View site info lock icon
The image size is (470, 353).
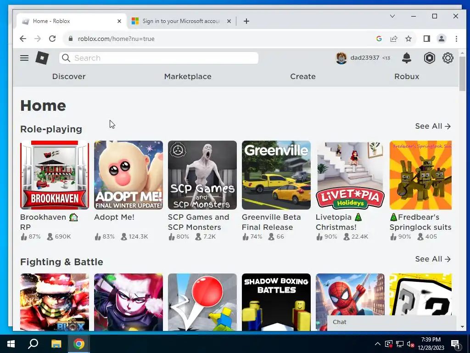pos(71,39)
